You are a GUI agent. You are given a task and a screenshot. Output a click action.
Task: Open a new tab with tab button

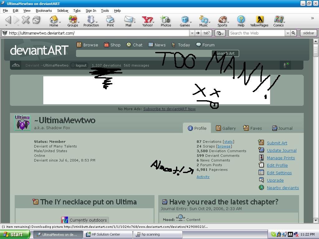[207, 33]
